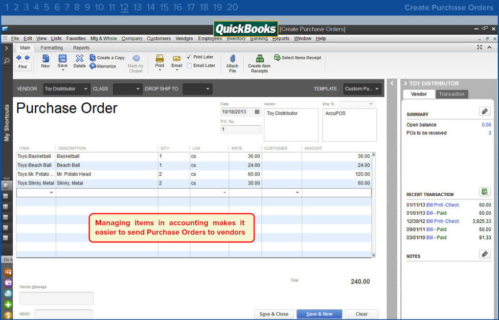The image size is (499, 320).
Task: Click the green plus icon in sidebar
Action: pyautogui.click(x=8, y=305)
